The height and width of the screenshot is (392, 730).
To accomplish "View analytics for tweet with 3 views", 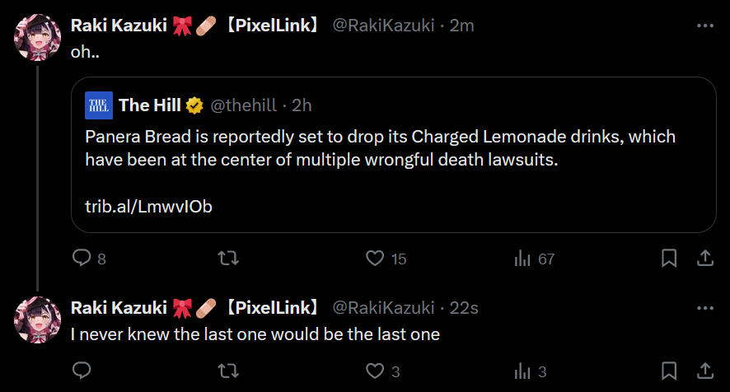I will (x=522, y=371).
